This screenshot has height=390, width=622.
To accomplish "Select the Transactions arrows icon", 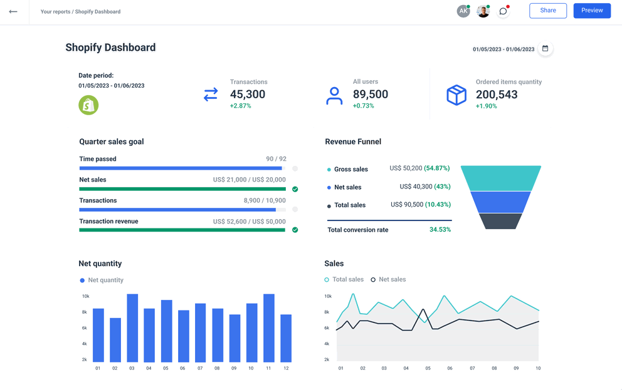I will [211, 95].
